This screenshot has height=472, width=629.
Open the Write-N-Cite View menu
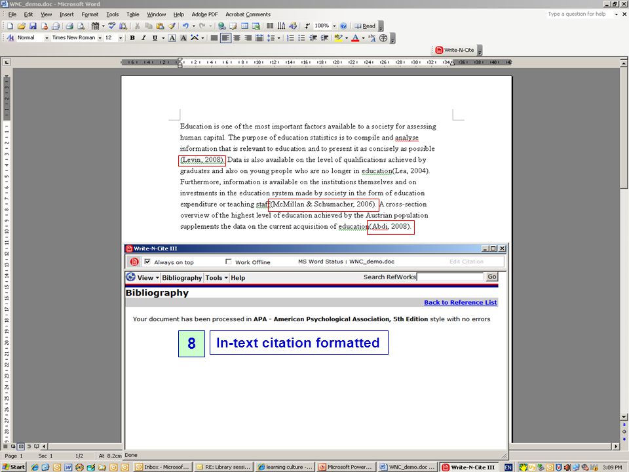pyautogui.click(x=148, y=278)
